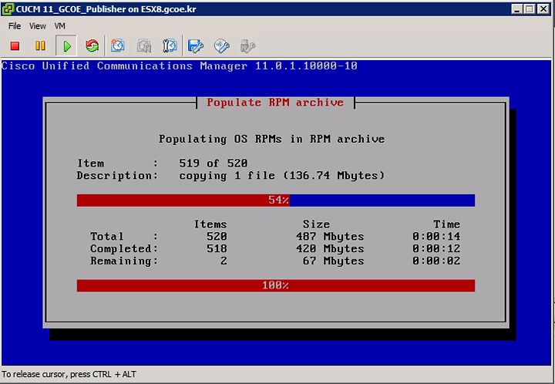Click the remaining time '0:00:02'
The image size is (555, 384).
[x=436, y=261]
